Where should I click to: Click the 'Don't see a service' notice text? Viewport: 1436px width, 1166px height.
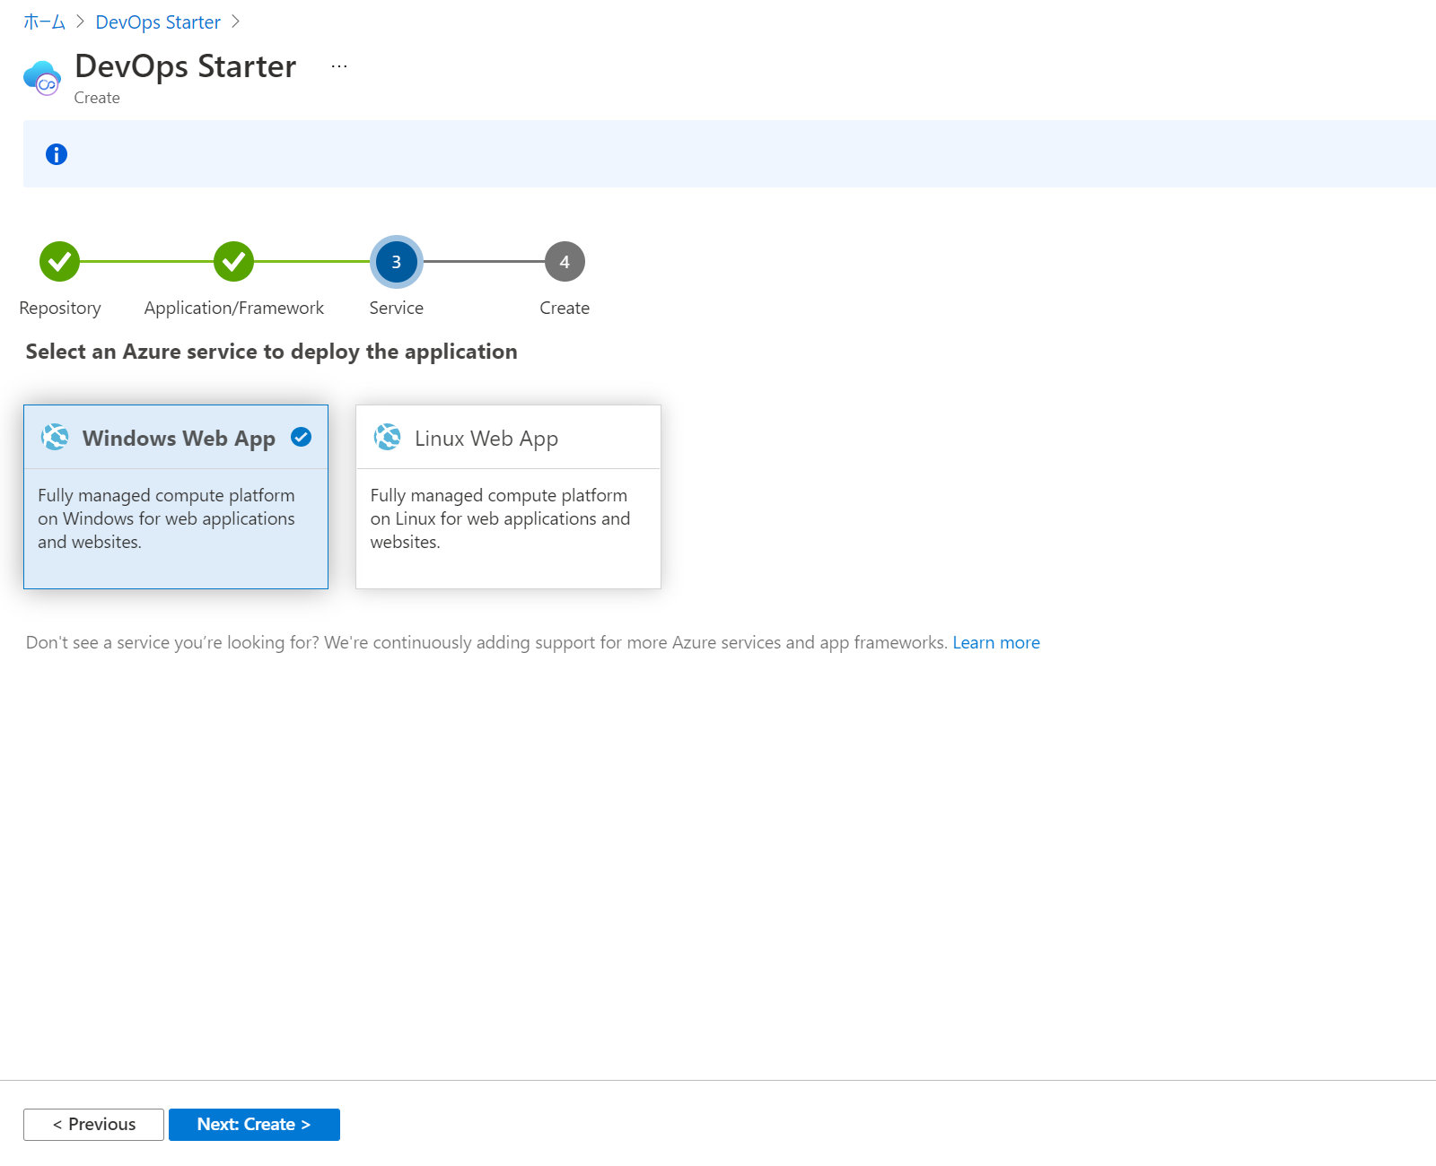486,642
